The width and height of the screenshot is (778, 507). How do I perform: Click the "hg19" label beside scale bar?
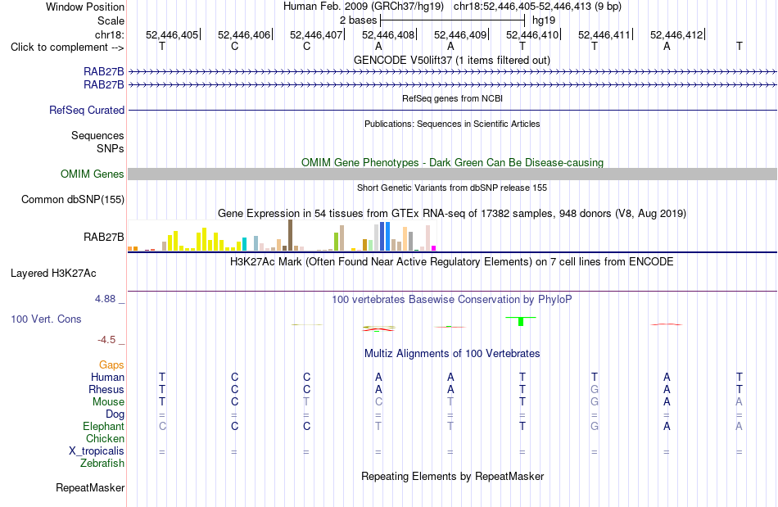click(x=544, y=20)
